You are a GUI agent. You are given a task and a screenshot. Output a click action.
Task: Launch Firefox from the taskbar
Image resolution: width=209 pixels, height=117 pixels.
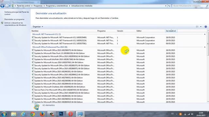42,114
